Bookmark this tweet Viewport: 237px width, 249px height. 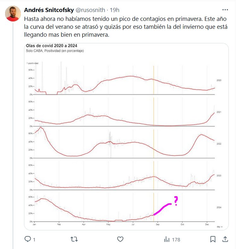[213, 239]
